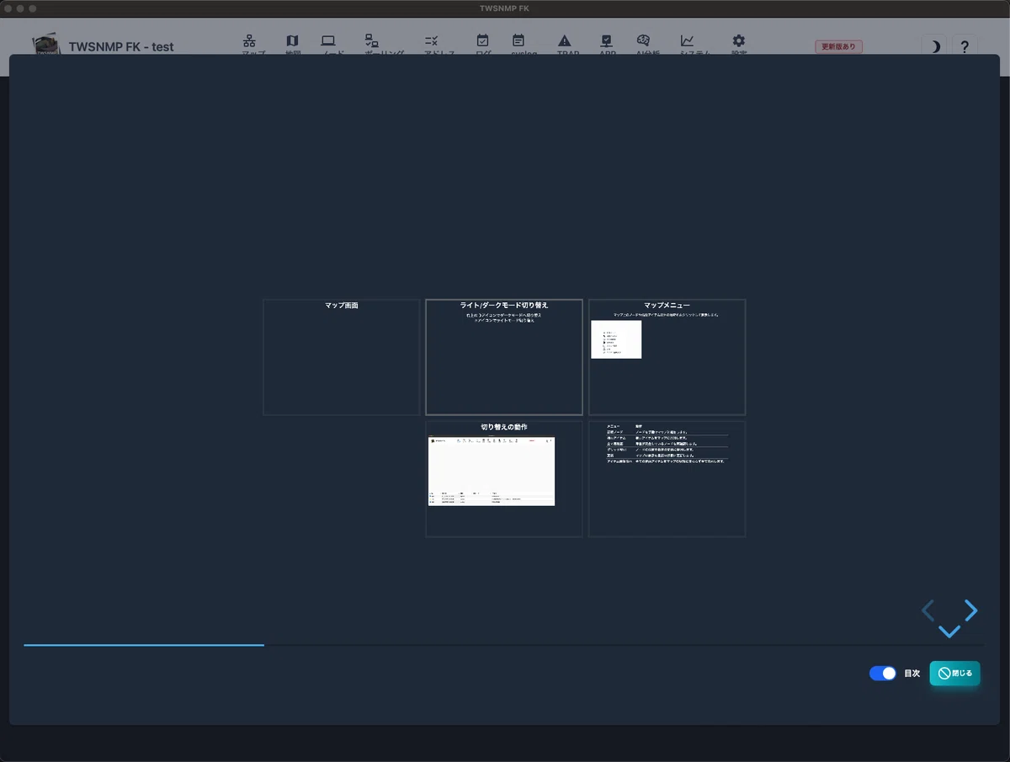
Task: Click the 更新版あり update badge
Action: [838, 47]
